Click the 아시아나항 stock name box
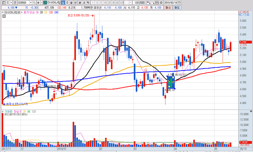The image size is (253, 152). coord(54,3)
